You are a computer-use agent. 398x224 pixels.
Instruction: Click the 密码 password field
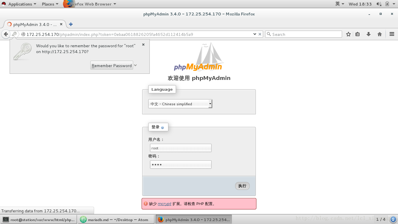pyautogui.click(x=181, y=164)
